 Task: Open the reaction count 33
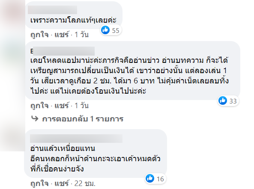pyautogui.click(x=233, y=101)
